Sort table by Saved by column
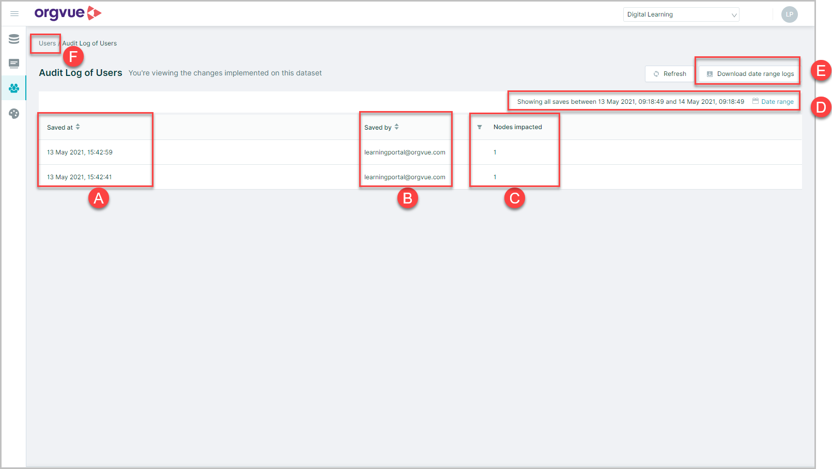 pyautogui.click(x=397, y=127)
